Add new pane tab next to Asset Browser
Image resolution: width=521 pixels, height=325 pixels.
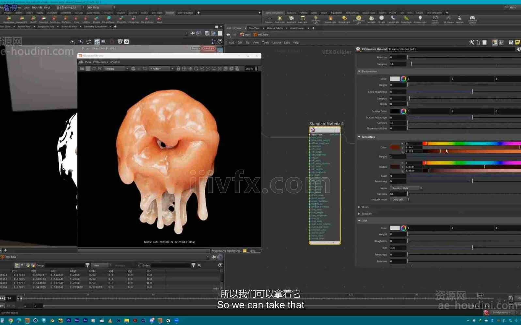(313, 28)
